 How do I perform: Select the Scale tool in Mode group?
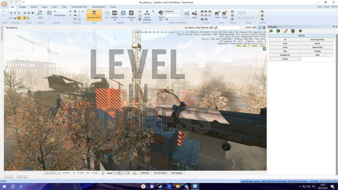(32, 13)
